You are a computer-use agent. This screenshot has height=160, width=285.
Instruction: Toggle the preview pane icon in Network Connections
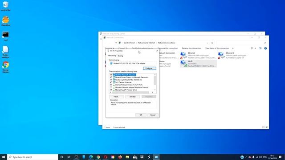(x=260, y=48)
